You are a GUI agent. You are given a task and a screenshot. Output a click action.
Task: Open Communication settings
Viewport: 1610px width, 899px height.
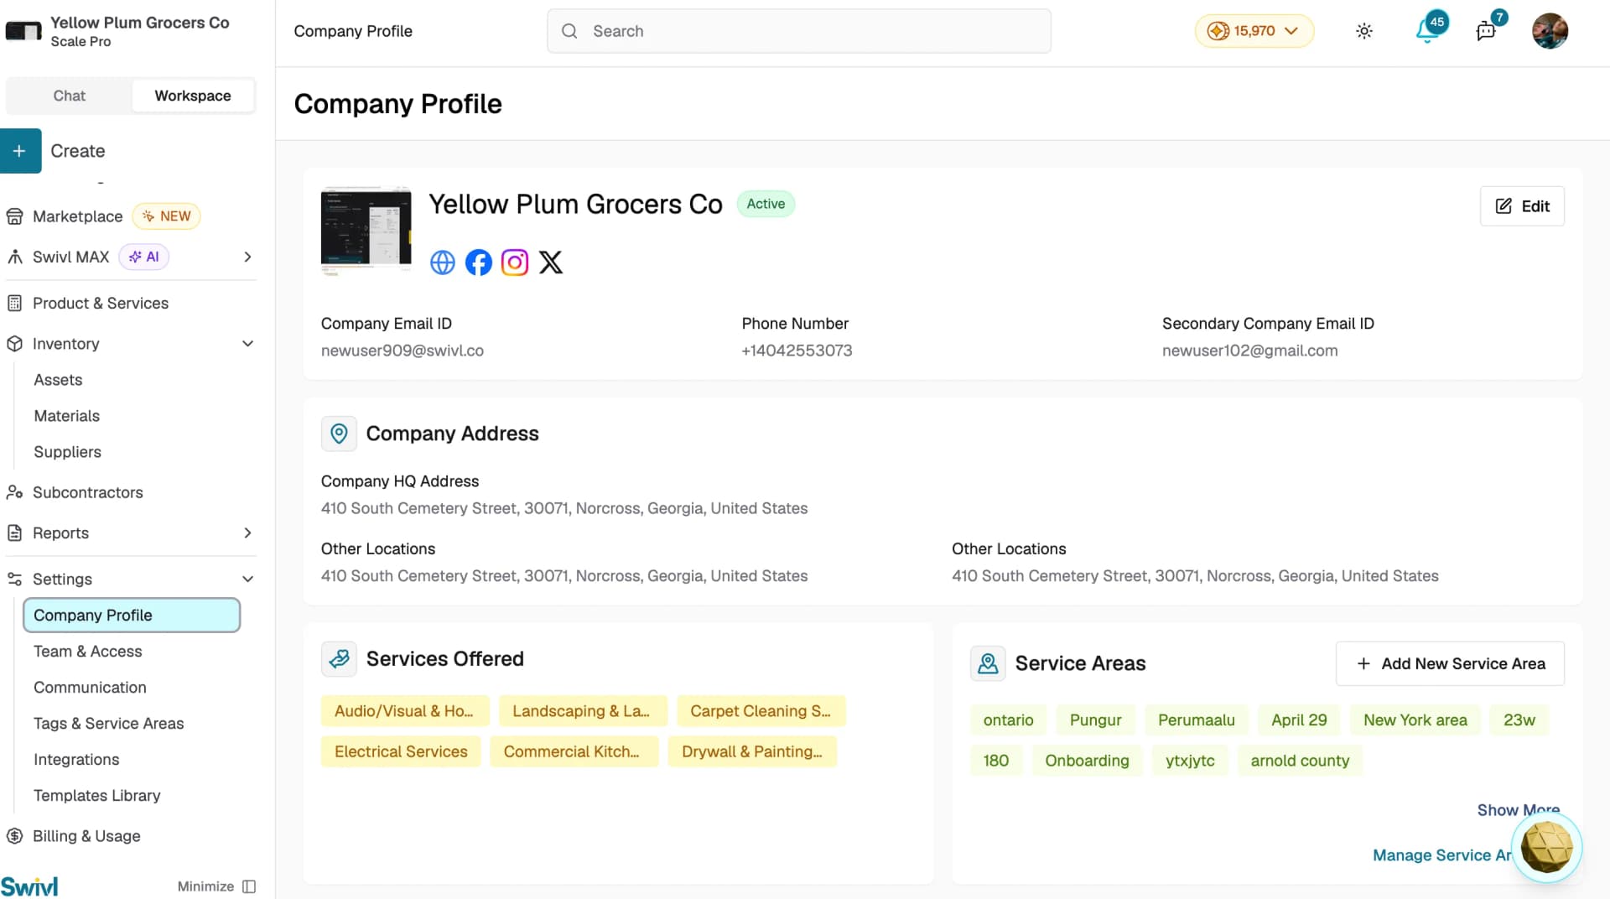(90, 688)
